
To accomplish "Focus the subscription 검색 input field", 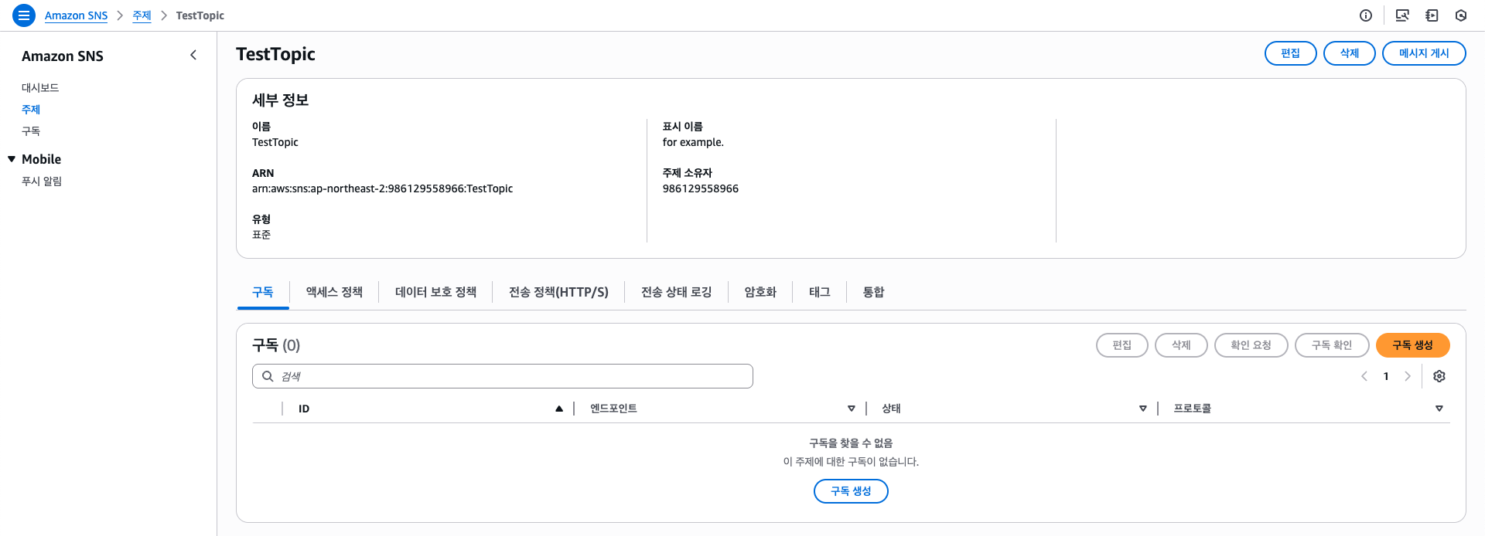I will [503, 376].
